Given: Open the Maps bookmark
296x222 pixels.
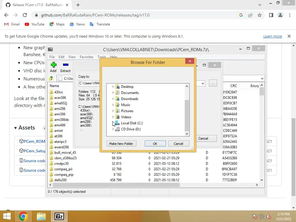Looking at the screenshot, I should click(x=57, y=24).
